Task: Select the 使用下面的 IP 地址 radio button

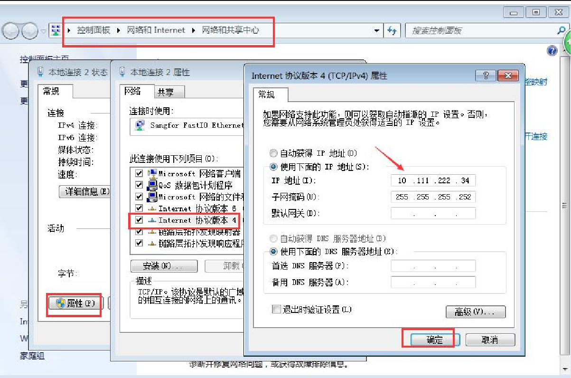Action: 273,167
